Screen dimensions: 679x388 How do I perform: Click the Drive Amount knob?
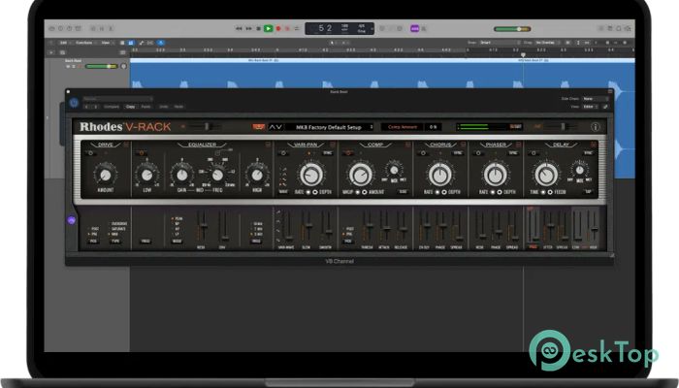tap(105, 175)
